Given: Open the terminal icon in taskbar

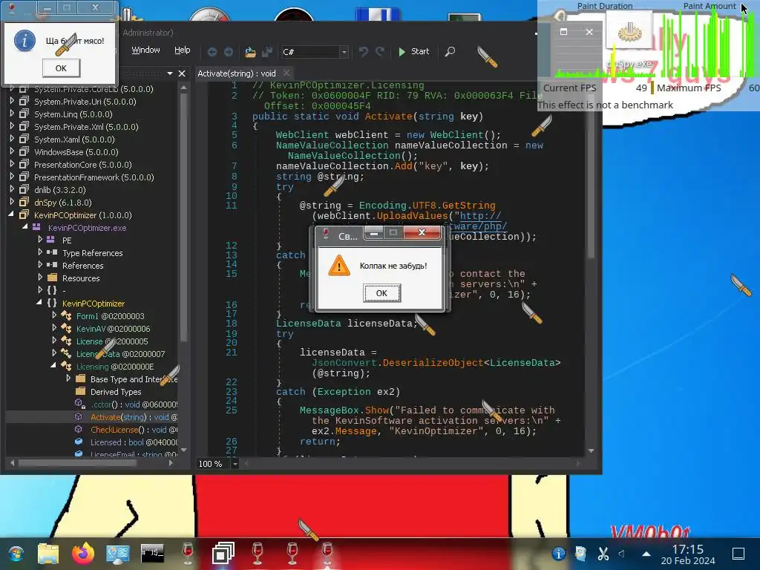Looking at the screenshot, I should click(152, 553).
